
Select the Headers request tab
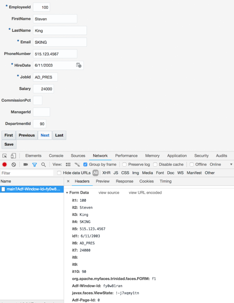(x=82, y=181)
